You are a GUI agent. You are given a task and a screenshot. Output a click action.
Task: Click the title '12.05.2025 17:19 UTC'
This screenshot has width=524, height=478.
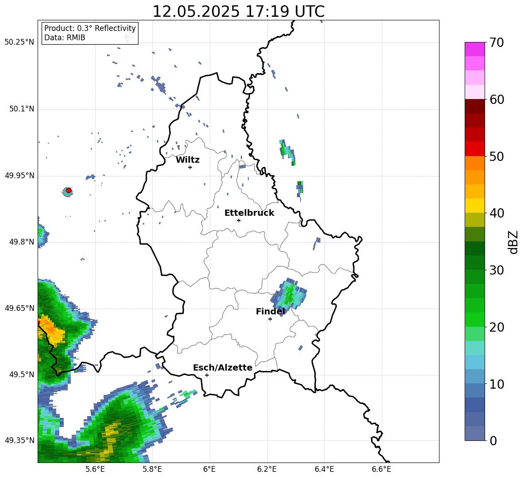click(238, 11)
